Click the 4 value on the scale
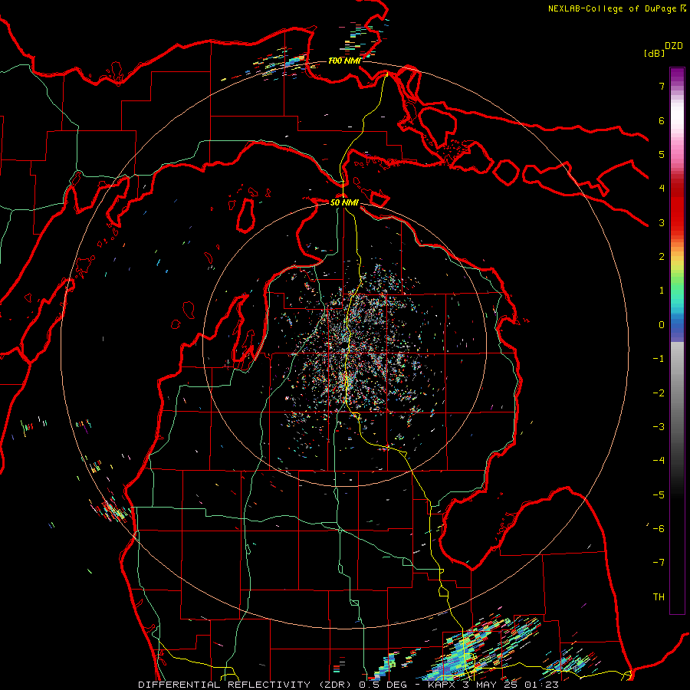The image size is (690, 690). click(x=662, y=189)
